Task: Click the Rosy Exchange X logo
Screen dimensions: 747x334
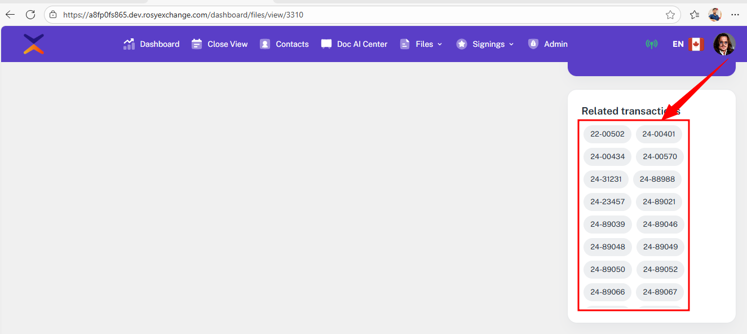Action: 34,44
